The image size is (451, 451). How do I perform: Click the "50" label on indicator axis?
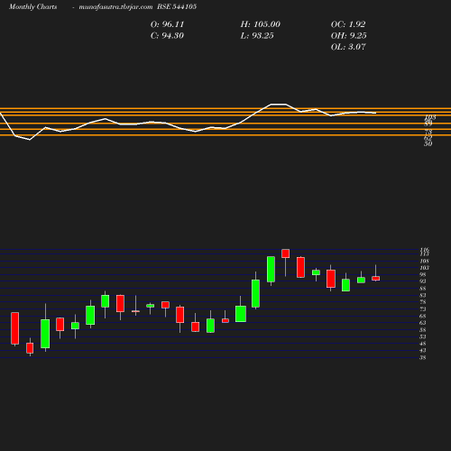point(428,144)
